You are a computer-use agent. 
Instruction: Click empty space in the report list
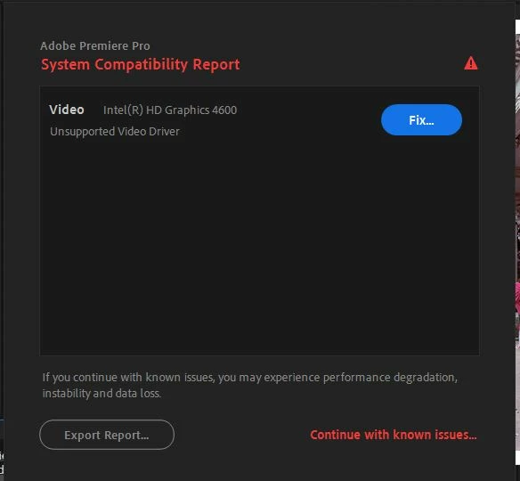(259, 246)
